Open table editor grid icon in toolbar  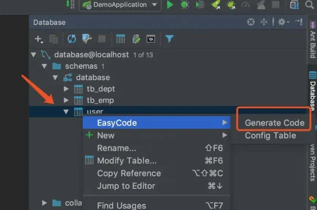[x=120, y=39]
